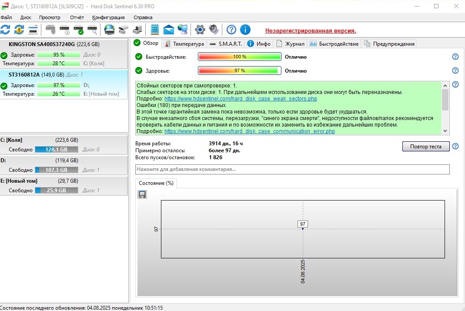
Task: Save the condition graph with floppy icon
Action: tap(142, 194)
